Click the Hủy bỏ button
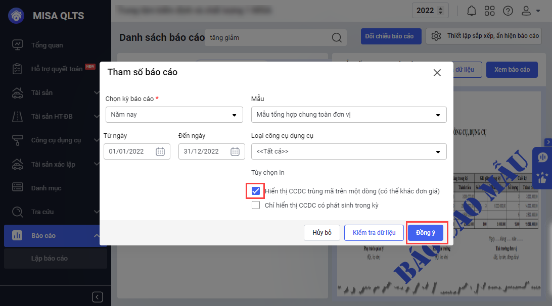The image size is (552, 306). [x=322, y=233]
